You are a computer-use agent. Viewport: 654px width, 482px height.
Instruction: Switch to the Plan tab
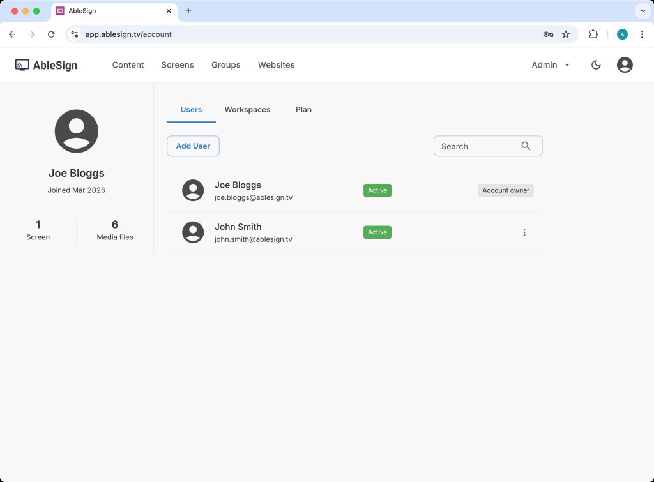[303, 110]
